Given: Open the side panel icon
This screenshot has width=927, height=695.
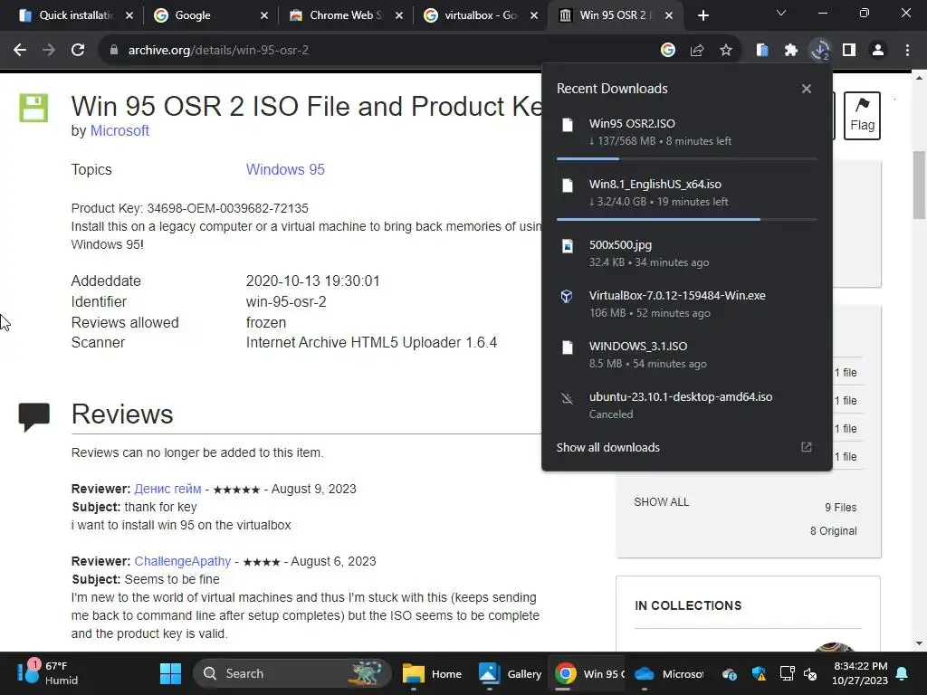Looking at the screenshot, I should 849,51.
